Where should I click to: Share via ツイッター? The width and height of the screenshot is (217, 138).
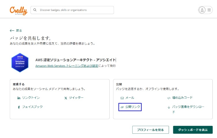[76, 98]
